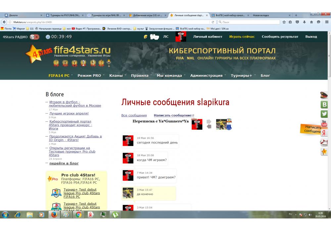Viewport: 331px width, 231px height.
Task: Click the Играть сейчас link in top bar
Action: [x=242, y=37]
